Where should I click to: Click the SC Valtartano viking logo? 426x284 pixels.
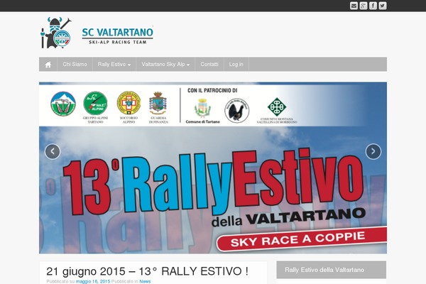pos(57,33)
